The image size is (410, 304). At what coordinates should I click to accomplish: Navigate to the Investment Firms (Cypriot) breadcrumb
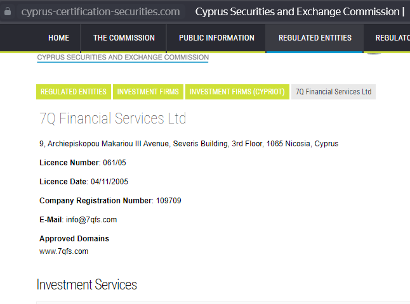237,92
